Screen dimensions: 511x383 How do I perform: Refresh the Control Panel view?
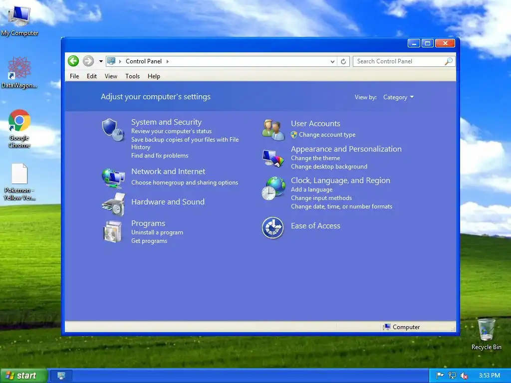coord(343,61)
